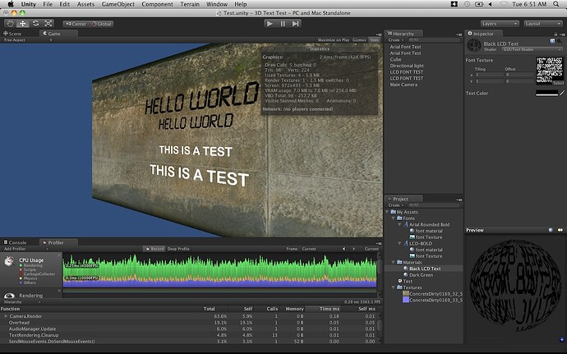The height and width of the screenshot is (354, 567).
Task: Toggle preview lighting icon
Action: [560, 230]
